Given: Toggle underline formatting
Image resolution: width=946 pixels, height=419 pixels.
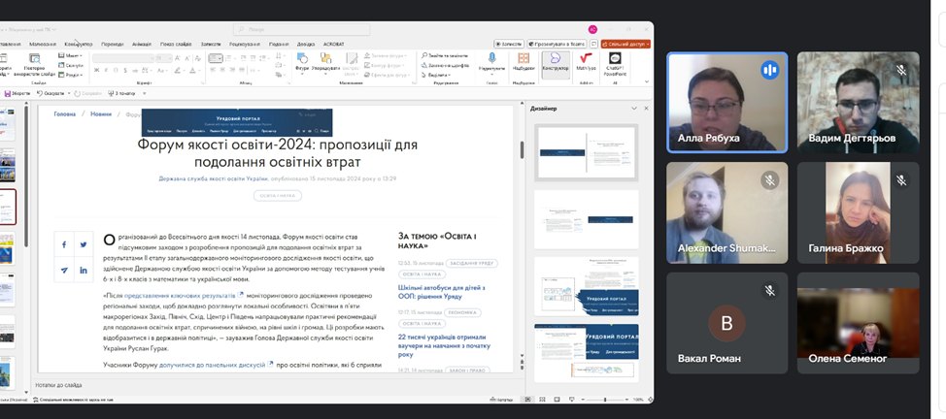Looking at the screenshot, I should click(117, 71).
